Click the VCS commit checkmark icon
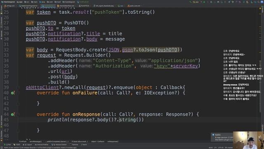264x149 pixels. click(233, 2)
